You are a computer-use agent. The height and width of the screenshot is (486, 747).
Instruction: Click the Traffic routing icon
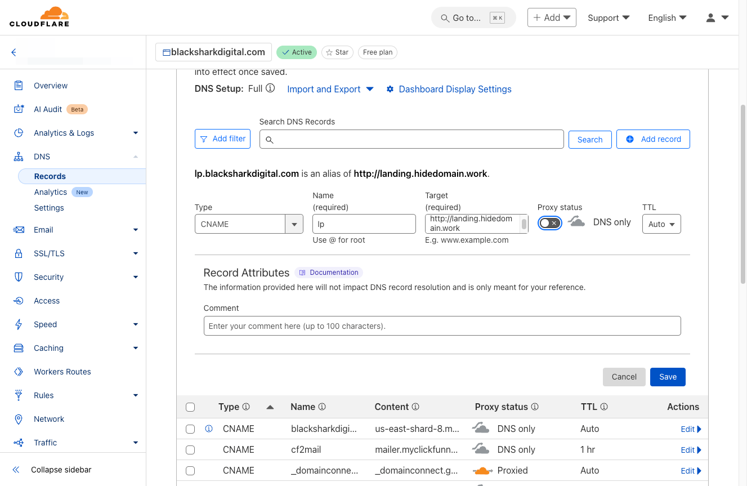click(x=19, y=443)
